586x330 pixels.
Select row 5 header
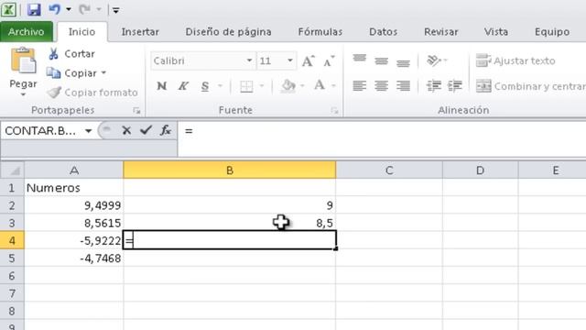(x=12, y=258)
